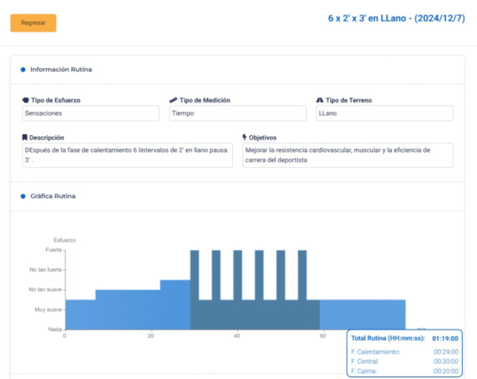Click the first tall Fuerte interval bar
The width and height of the screenshot is (477, 379).
194,275
